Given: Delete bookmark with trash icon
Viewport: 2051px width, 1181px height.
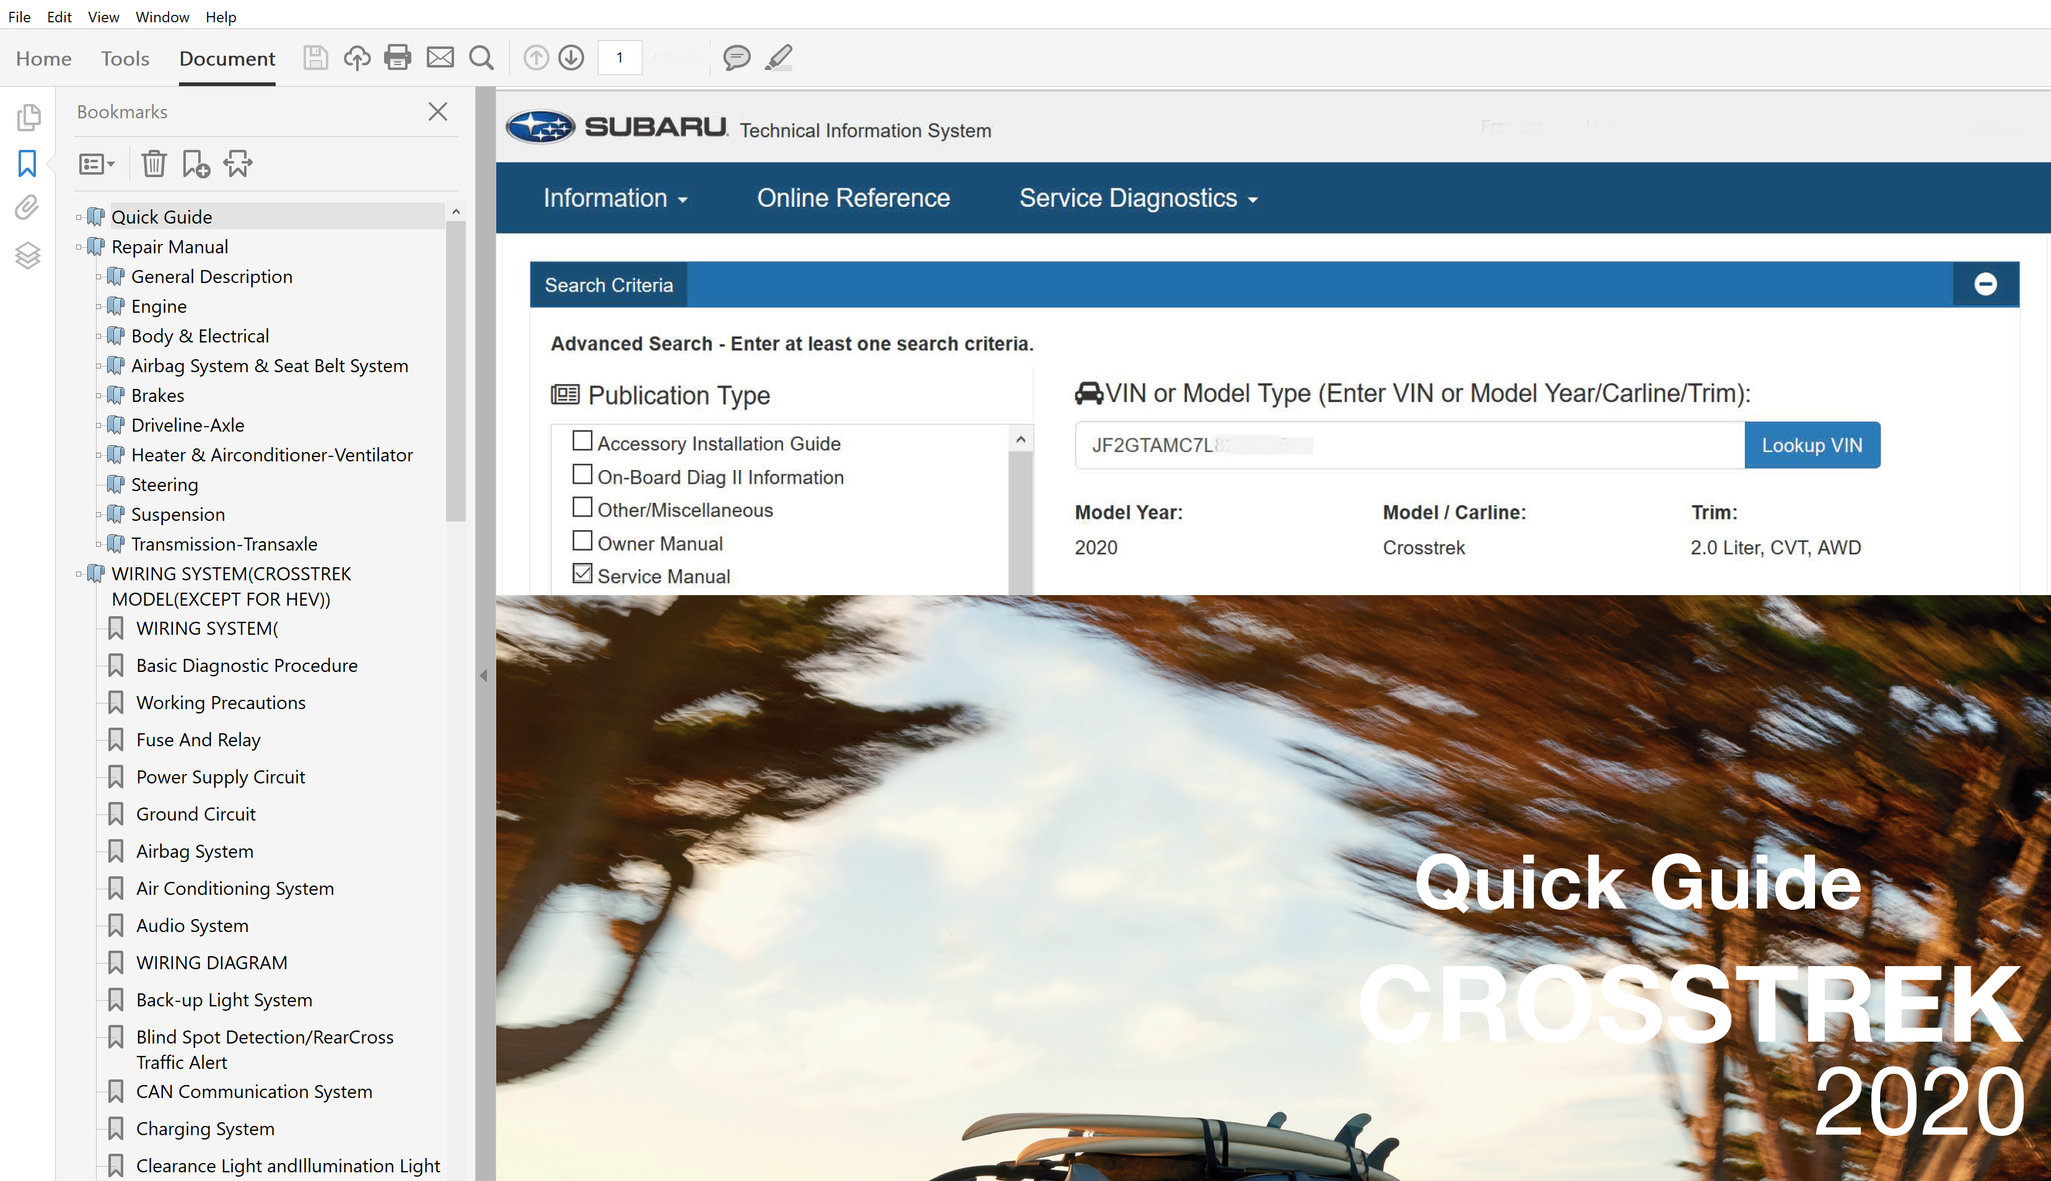Looking at the screenshot, I should [154, 164].
